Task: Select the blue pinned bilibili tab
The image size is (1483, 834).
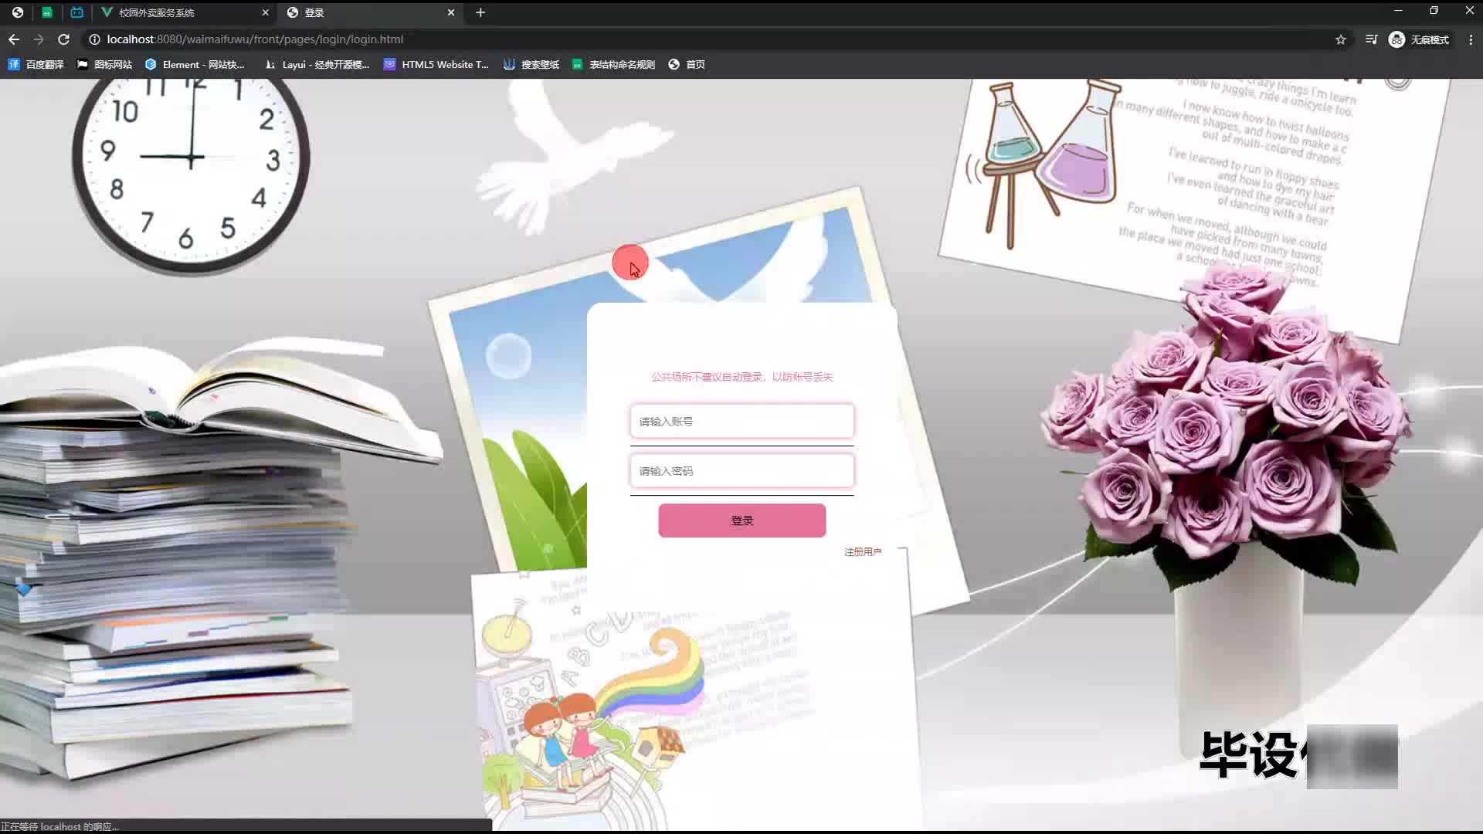Action: 76,12
